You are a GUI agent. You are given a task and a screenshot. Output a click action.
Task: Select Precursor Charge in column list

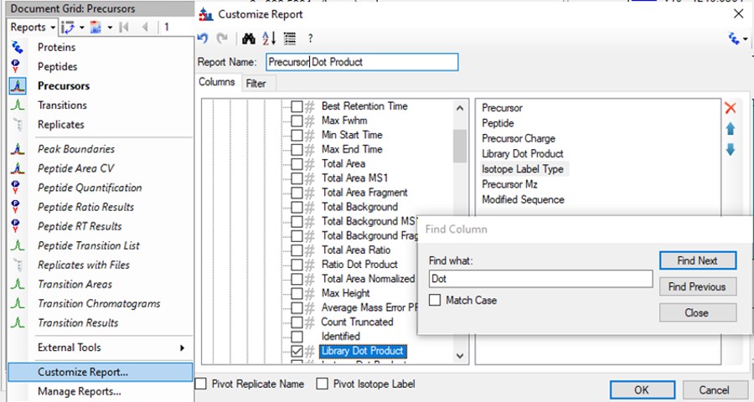(519, 138)
